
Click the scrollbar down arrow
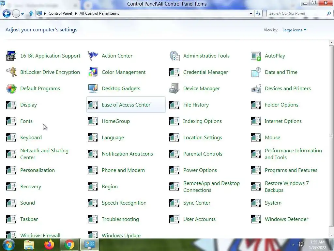tap(331, 235)
